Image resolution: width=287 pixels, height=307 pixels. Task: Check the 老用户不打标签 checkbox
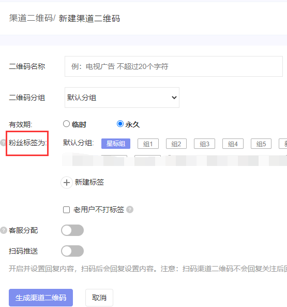[x=66, y=210]
